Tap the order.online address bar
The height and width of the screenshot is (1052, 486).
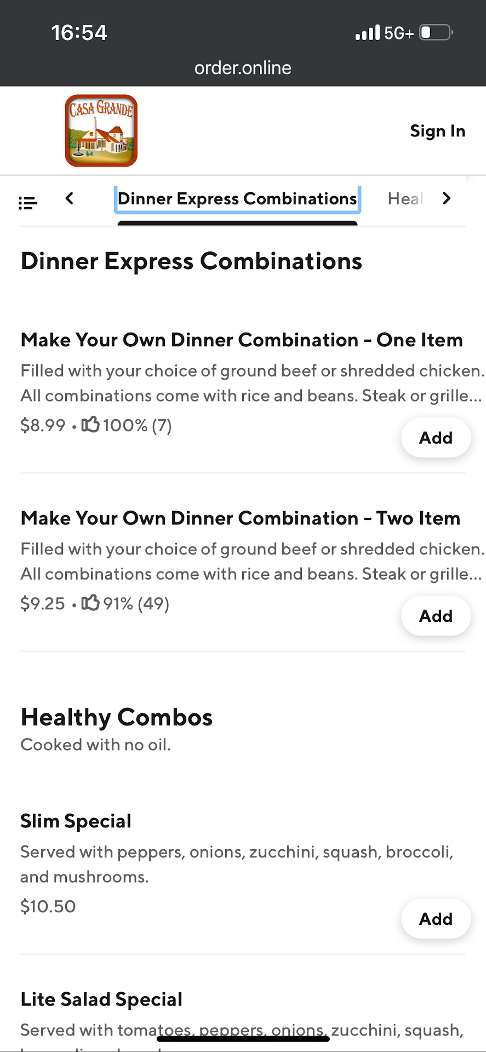point(243,68)
